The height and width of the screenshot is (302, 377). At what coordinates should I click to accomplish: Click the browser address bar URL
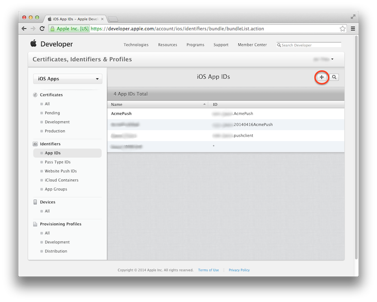point(177,29)
